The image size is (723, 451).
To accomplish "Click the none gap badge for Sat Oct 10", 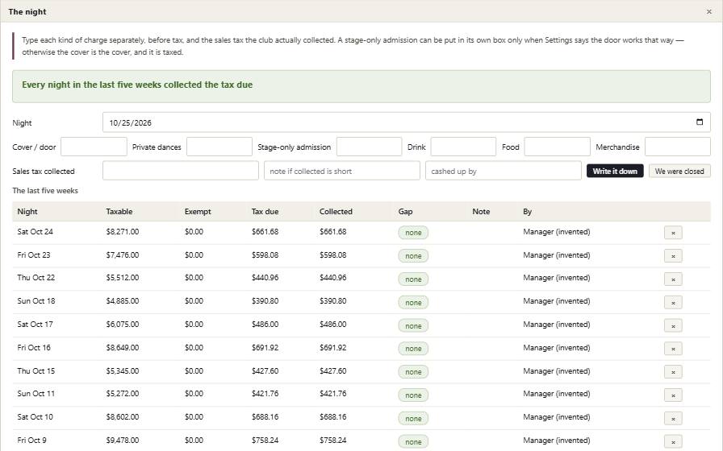I will 413,418.
